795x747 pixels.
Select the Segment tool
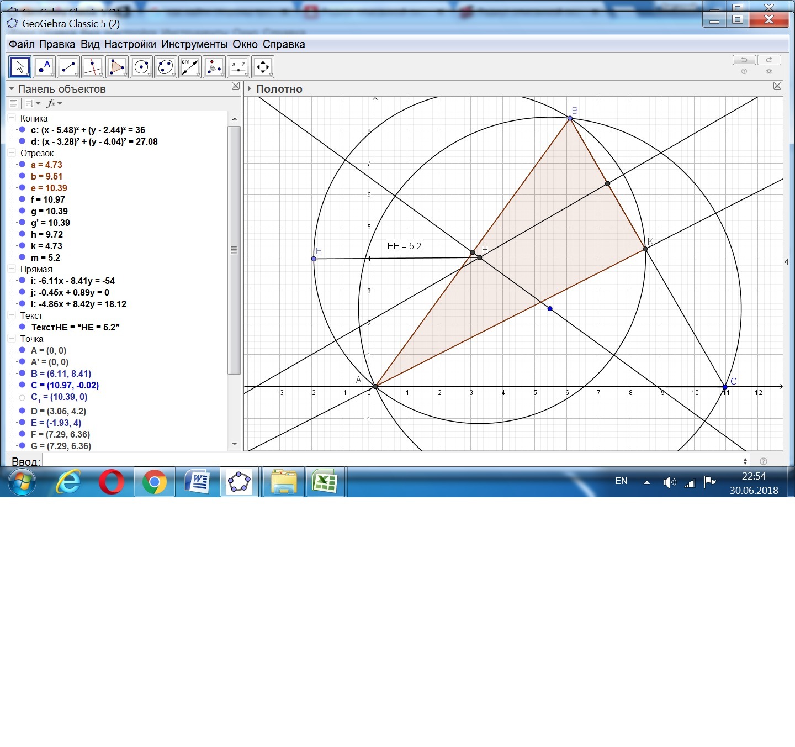tap(68, 67)
